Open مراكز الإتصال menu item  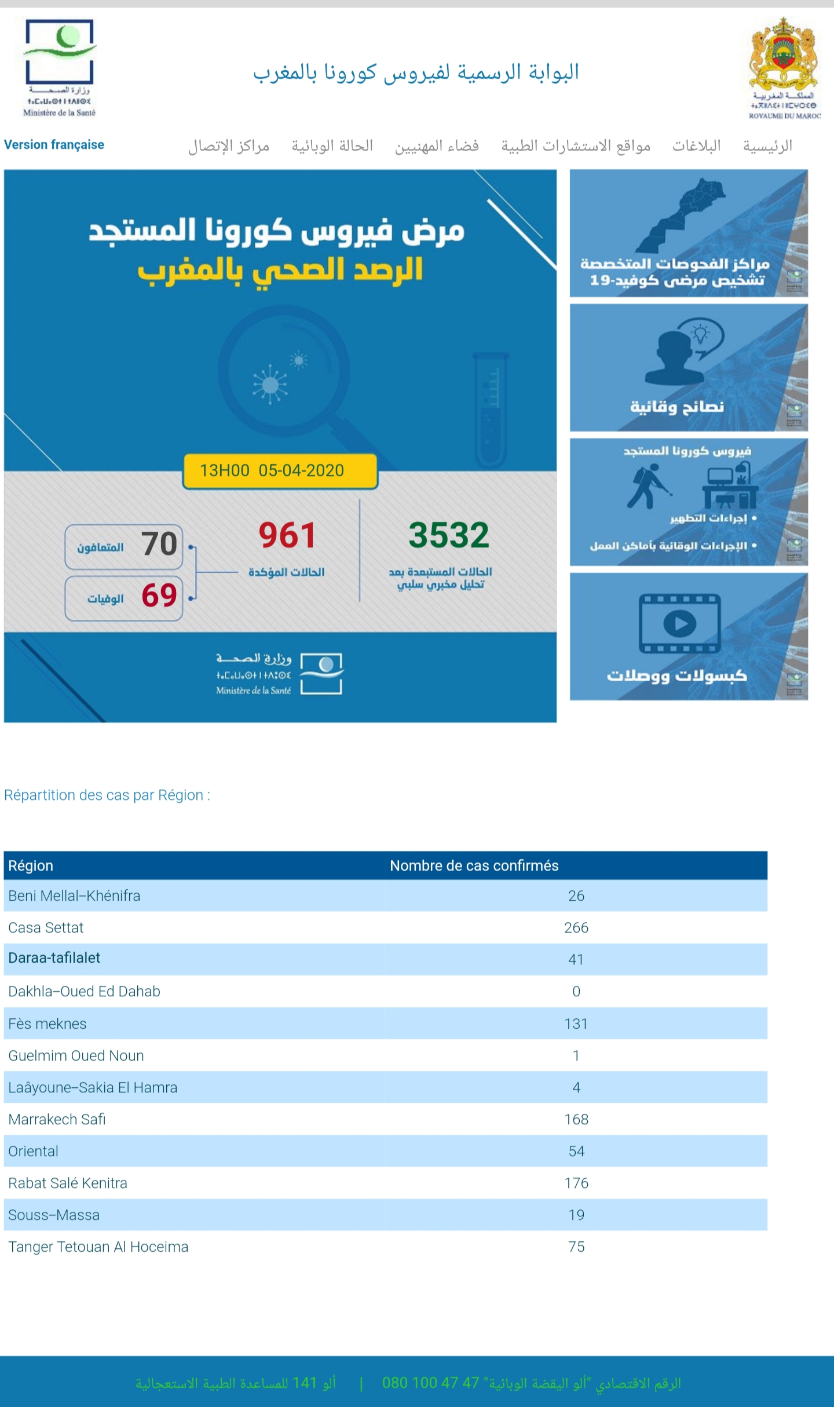coord(229,146)
